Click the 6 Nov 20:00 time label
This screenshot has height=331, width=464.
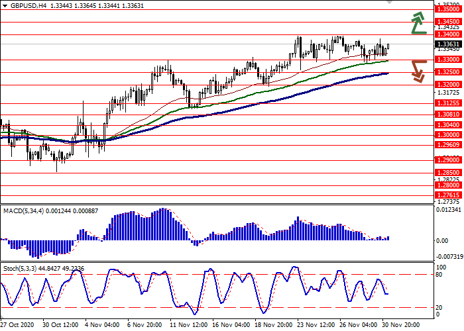click(x=145, y=325)
